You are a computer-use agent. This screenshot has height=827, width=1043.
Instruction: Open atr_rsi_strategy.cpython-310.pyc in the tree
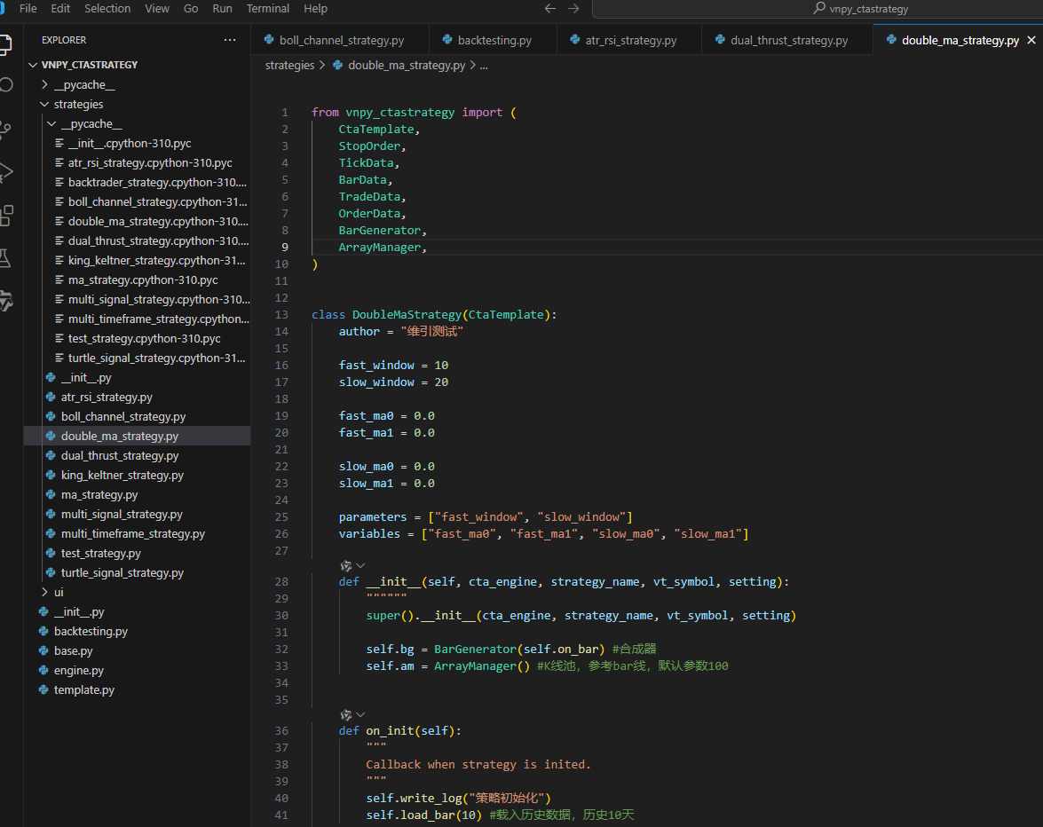pyautogui.click(x=150, y=163)
